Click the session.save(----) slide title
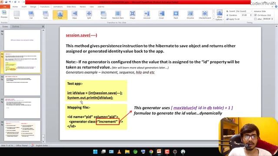 click(x=81, y=35)
